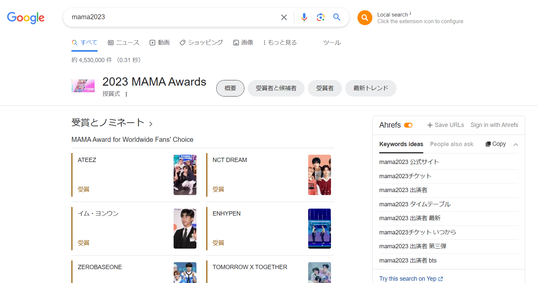Click the plus icon for Save URLs
This screenshot has width=538, height=283.
point(430,125)
